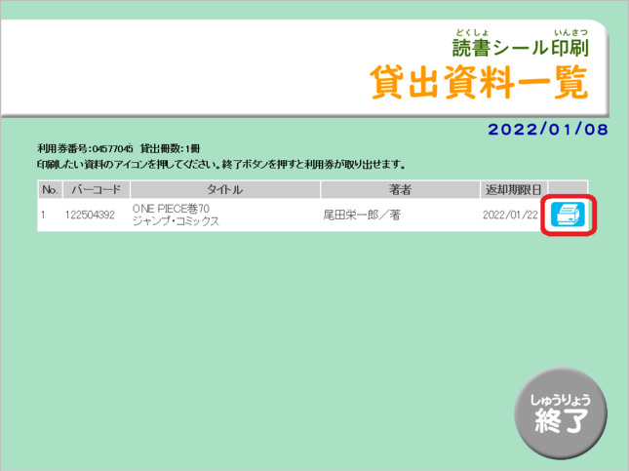Screen dimensions: 629x471
Task: Select the 返却期限日 column header
Action: (x=514, y=189)
